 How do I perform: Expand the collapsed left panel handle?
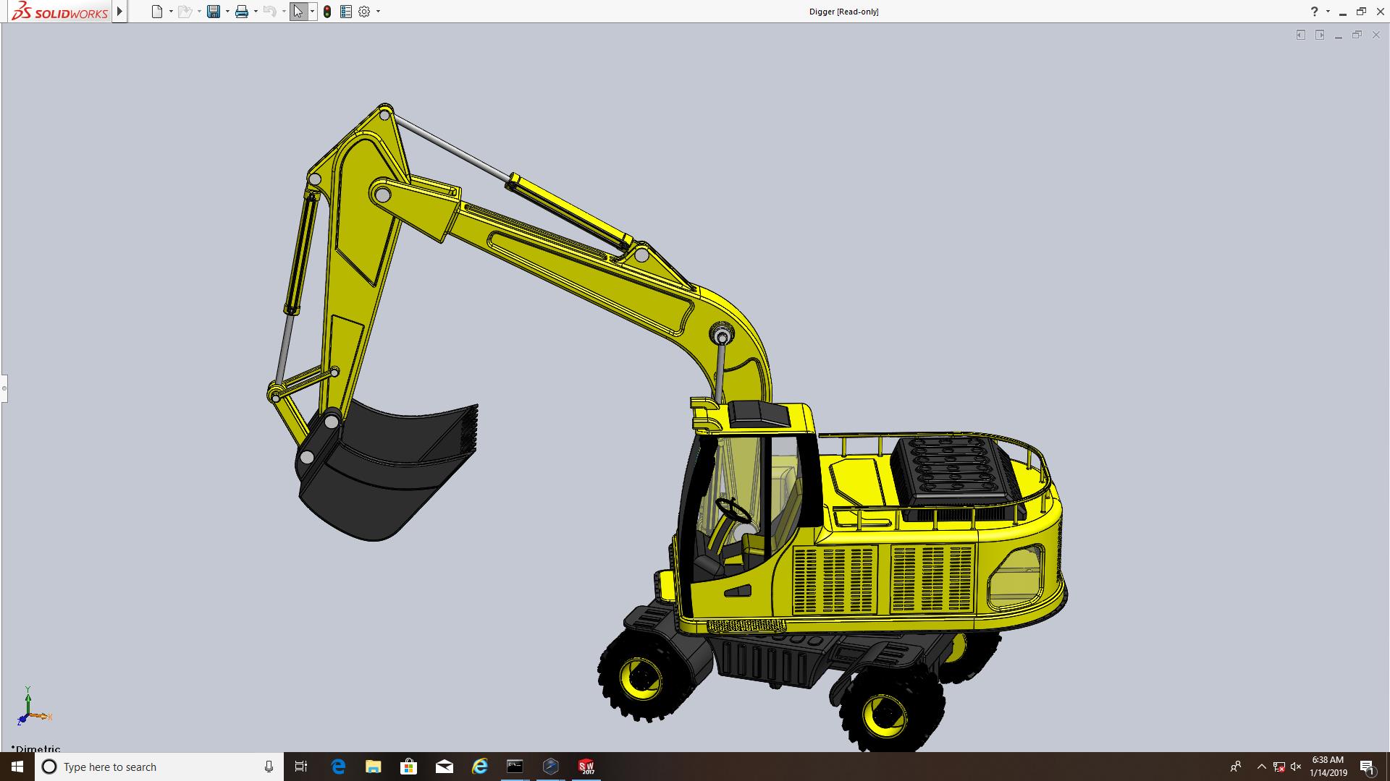tap(4, 388)
